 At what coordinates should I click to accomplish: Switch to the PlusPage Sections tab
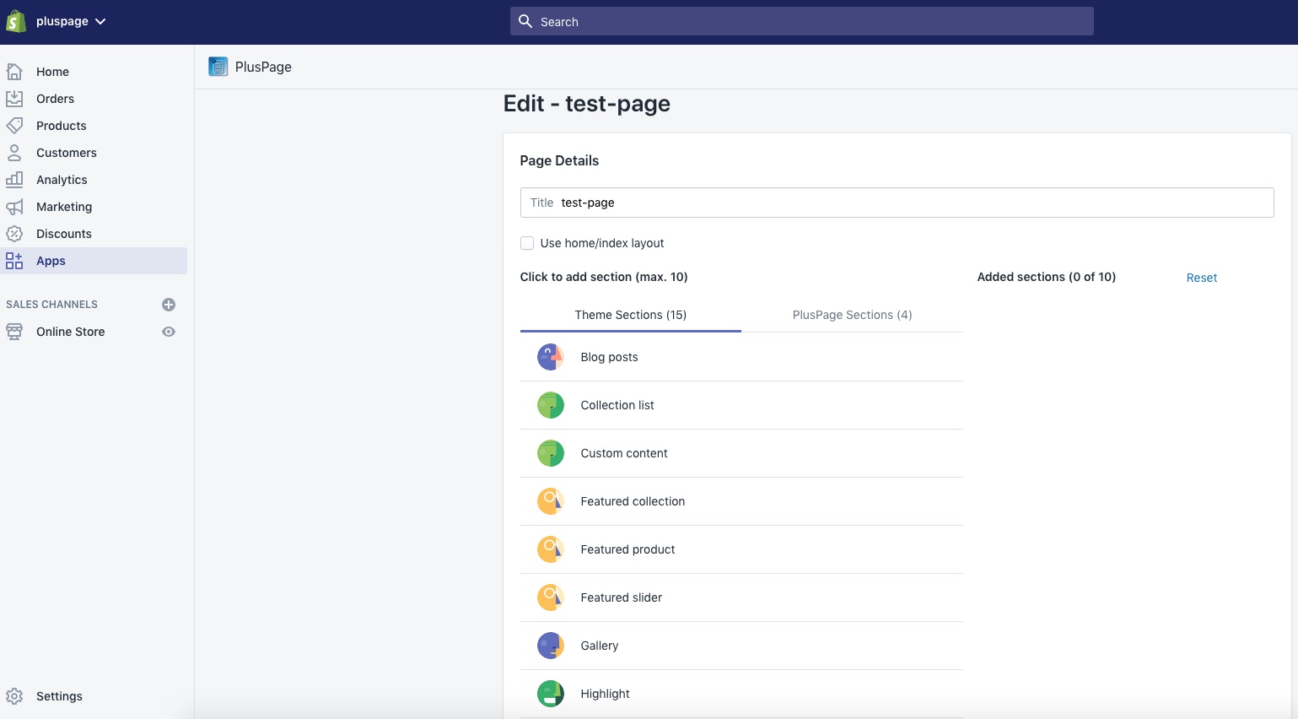(852, 315)
